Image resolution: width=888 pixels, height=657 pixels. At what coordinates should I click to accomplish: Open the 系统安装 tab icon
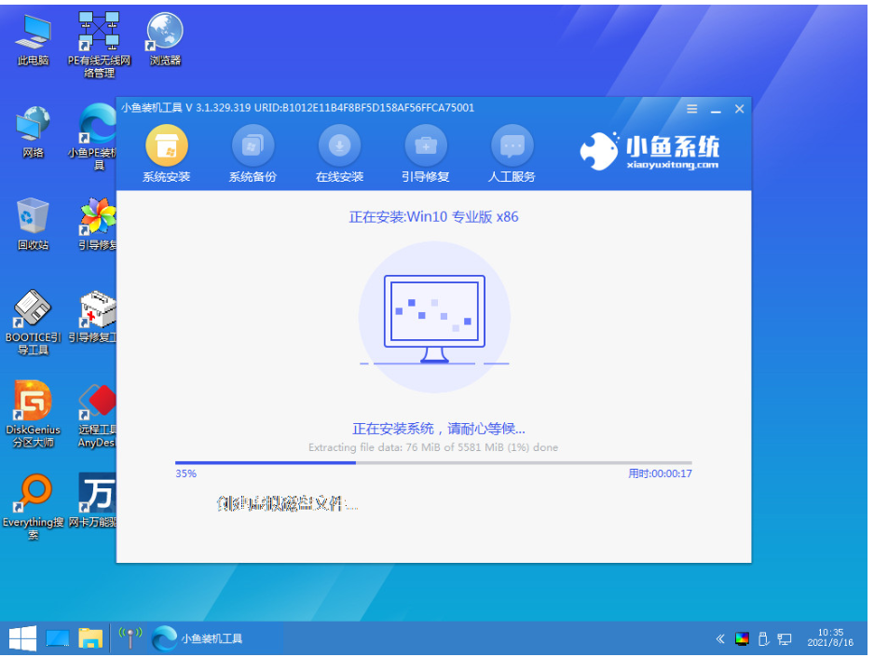pos(167,145)
